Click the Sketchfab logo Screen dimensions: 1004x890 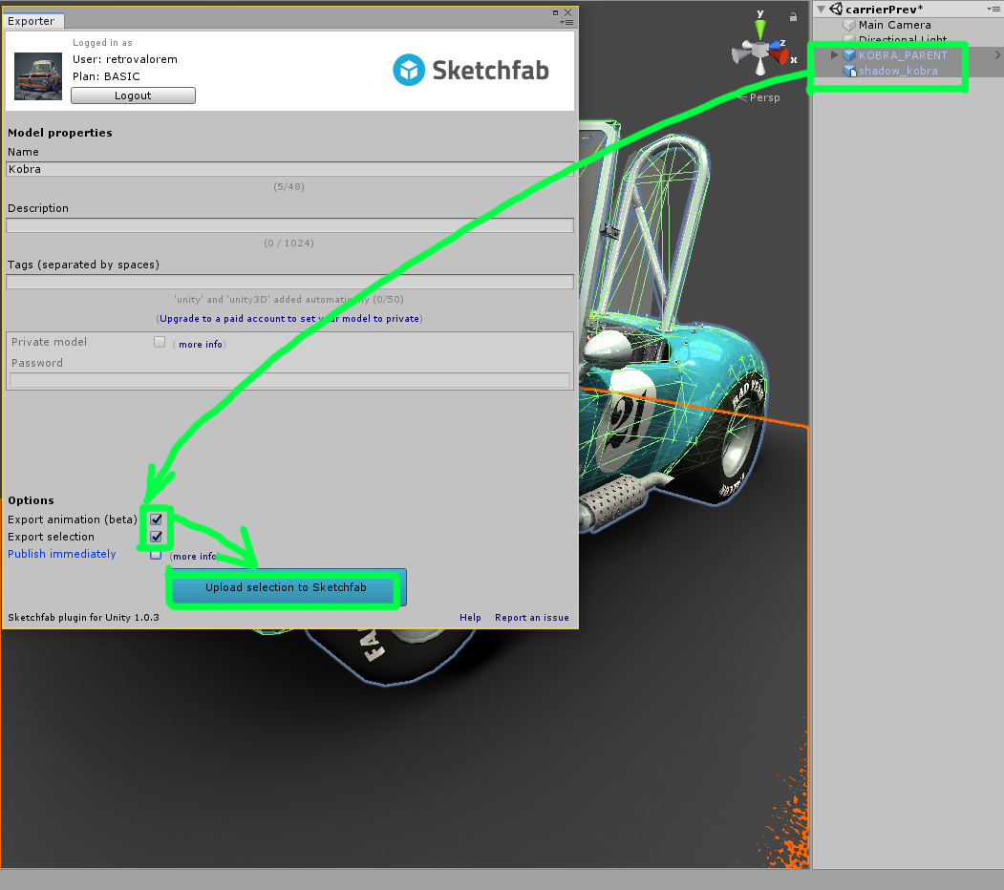click(x=471, y=70)
